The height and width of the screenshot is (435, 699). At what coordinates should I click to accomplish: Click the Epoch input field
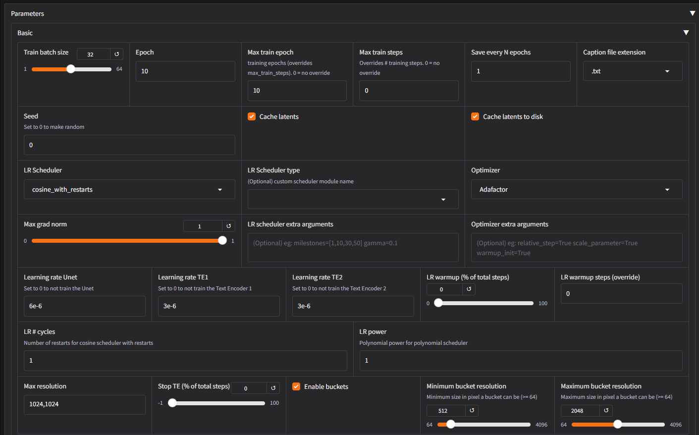tap(185, 71)
